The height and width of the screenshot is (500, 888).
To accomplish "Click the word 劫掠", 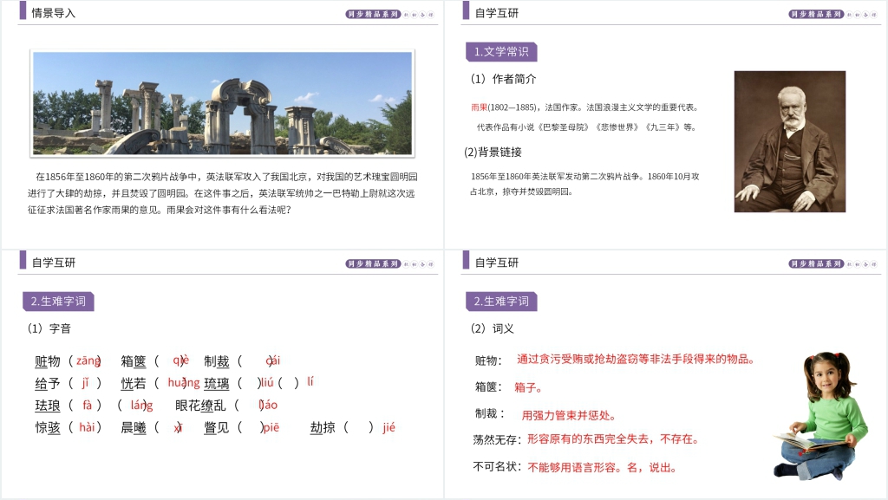I will coord(323,427).
